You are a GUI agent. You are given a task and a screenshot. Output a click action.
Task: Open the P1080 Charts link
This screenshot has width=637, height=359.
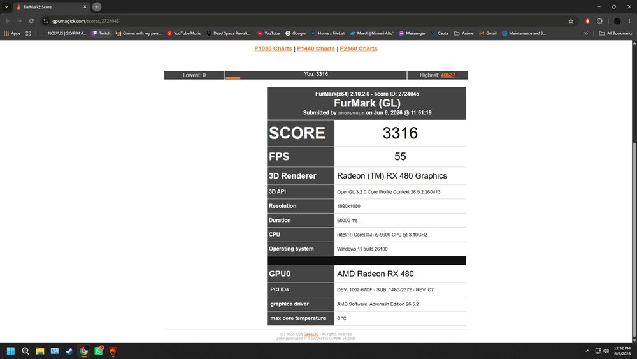(x=273, y=48)
